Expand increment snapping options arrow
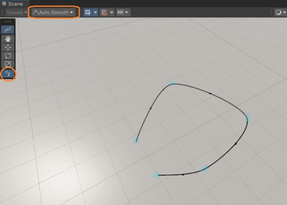This screenshot has width=287, height=205. tap(127, 13)
